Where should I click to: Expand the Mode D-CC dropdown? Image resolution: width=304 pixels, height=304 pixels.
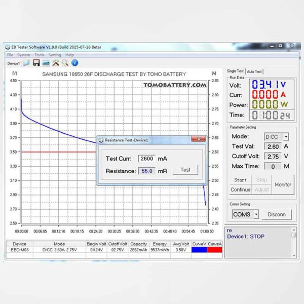(x=286, y=137)
